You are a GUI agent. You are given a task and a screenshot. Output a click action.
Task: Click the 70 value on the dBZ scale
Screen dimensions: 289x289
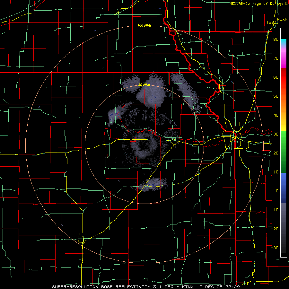276,58
